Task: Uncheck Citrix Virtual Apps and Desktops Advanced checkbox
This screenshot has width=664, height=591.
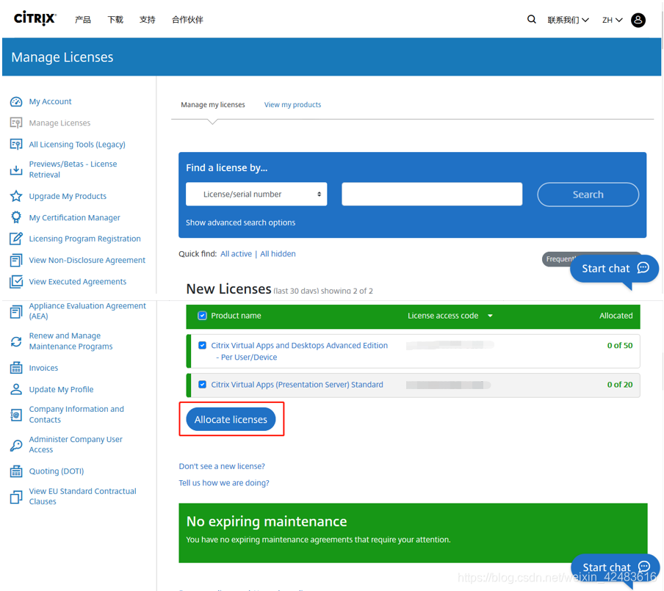Action: [203, 345]
